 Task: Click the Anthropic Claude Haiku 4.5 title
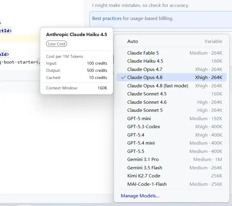tap(76, 34)
